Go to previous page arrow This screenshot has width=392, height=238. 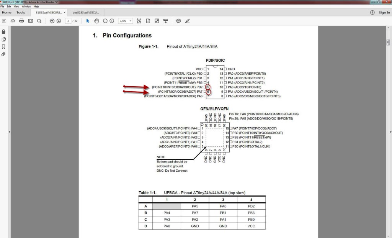click(52, 21)
